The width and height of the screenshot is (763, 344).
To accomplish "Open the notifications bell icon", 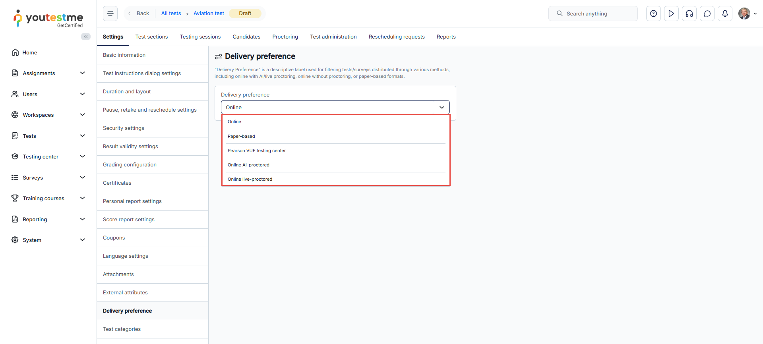I will 725,14.
